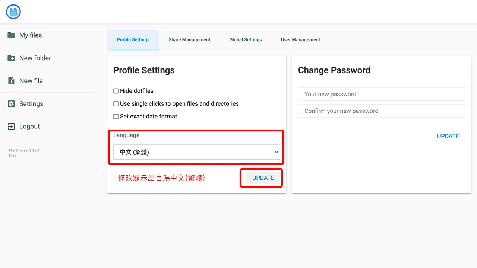
Task: Enable Set exact date format
Action: (x=116, y=116)
